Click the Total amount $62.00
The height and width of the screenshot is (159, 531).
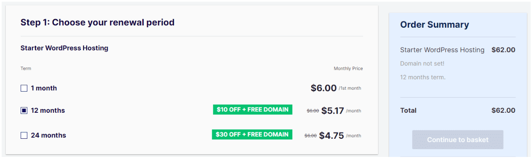click(503, 110)
